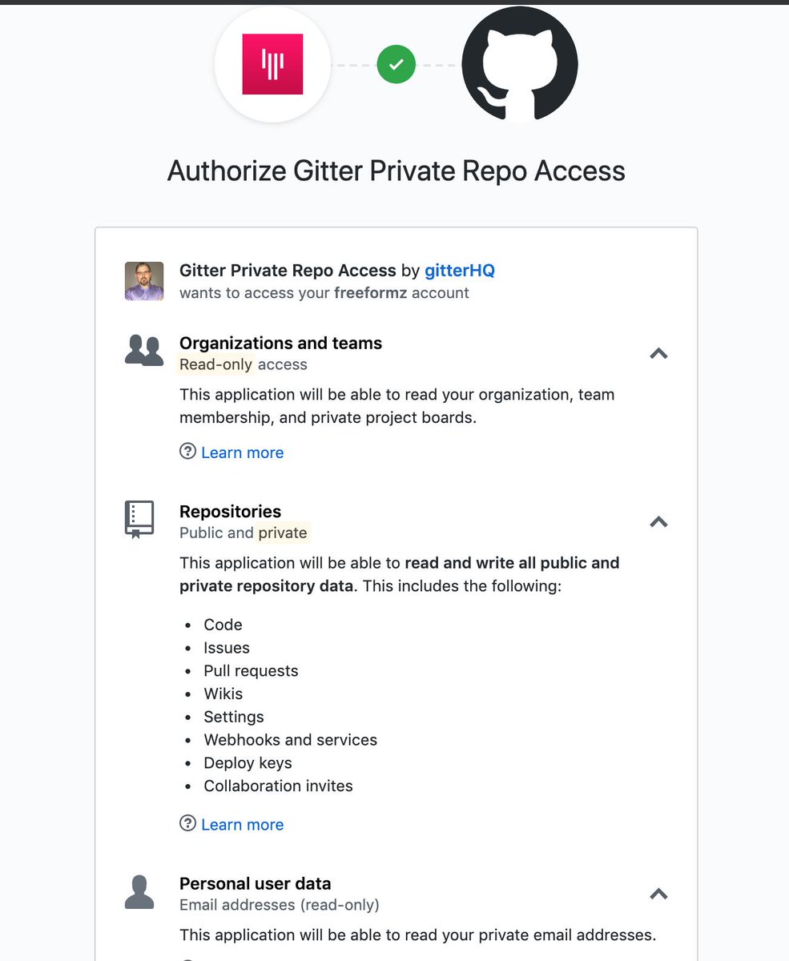Click the Gitter logo at the top
Image resolution: width=789 pixels, height=961 pixels.
272,64
